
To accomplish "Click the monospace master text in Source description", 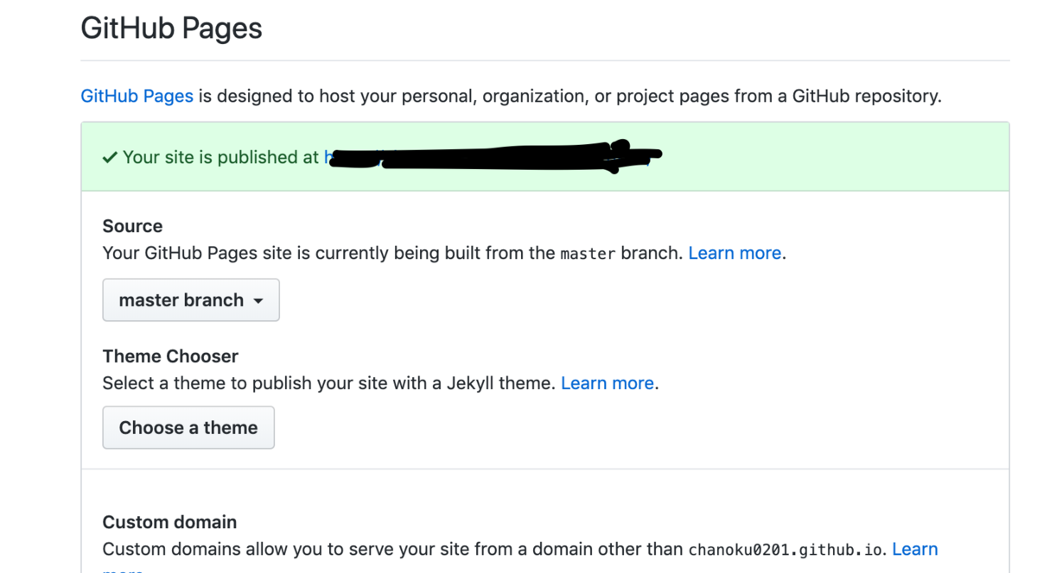I will (588, 254).
